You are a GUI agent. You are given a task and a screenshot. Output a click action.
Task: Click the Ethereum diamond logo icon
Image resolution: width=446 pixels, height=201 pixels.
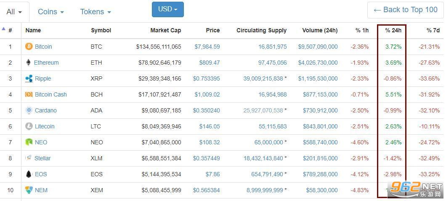28,63
